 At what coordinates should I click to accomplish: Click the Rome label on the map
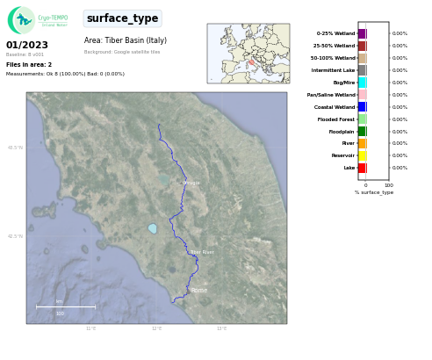tap(199, 290)
